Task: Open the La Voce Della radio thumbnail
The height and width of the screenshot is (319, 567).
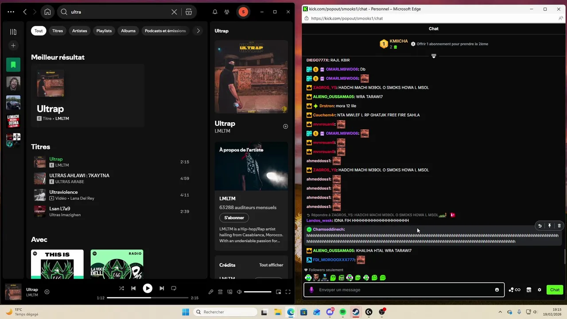Action: (117, 264)
